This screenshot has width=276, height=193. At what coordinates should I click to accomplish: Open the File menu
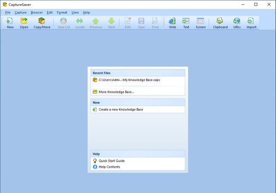(x=8, y=12)
